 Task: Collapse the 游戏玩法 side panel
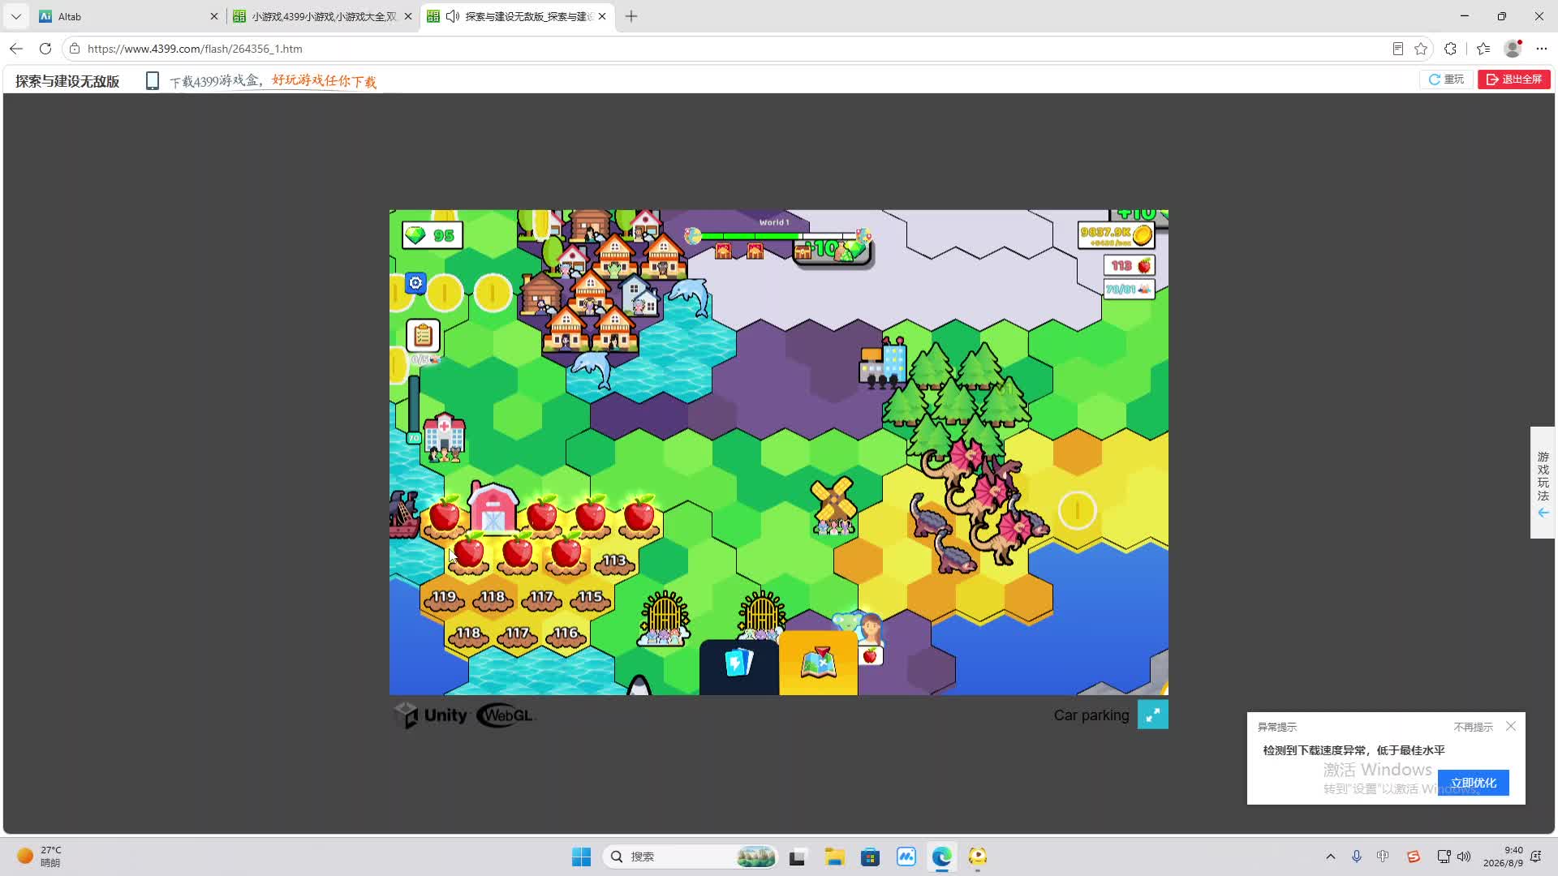[x=1543, y=513]
